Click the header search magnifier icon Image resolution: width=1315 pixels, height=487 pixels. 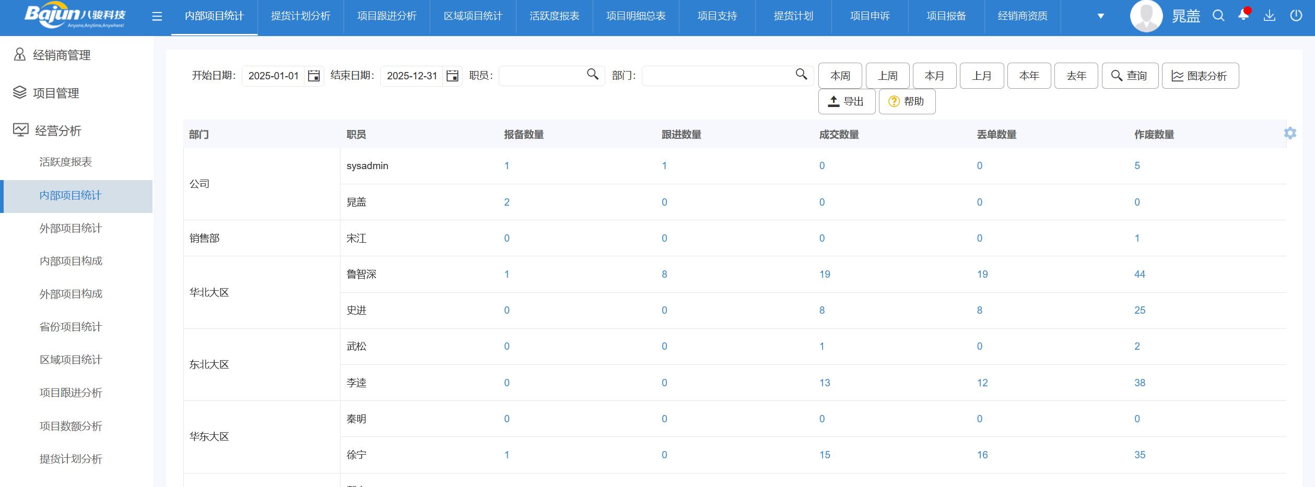coord(1218,16)
